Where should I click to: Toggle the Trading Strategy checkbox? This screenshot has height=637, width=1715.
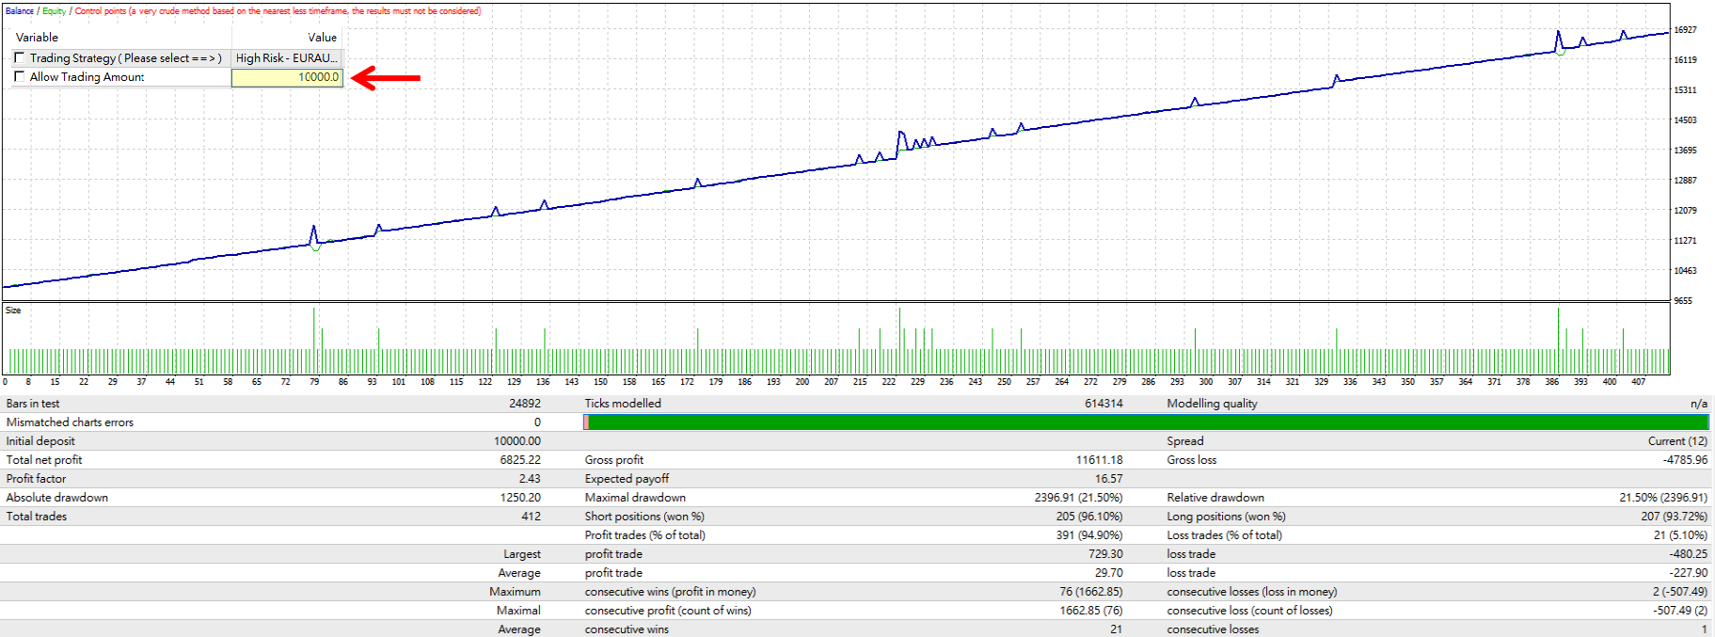tap(20, 58)
